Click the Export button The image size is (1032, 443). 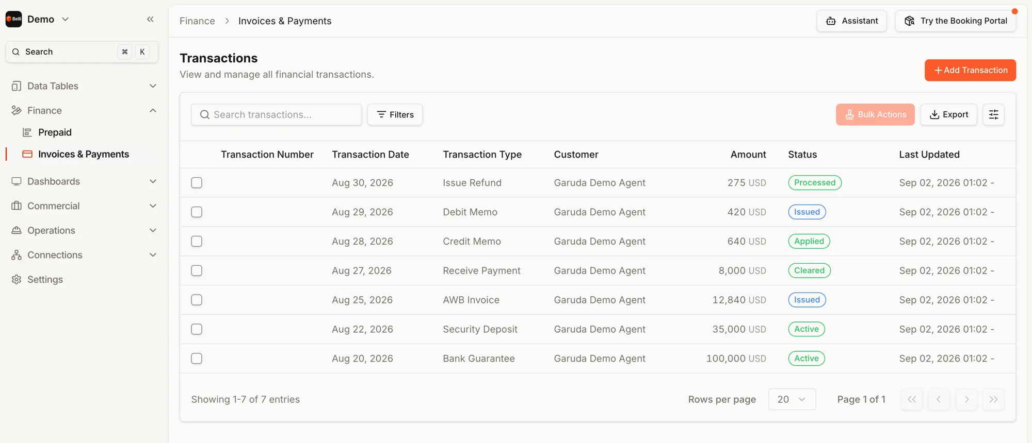948,114
